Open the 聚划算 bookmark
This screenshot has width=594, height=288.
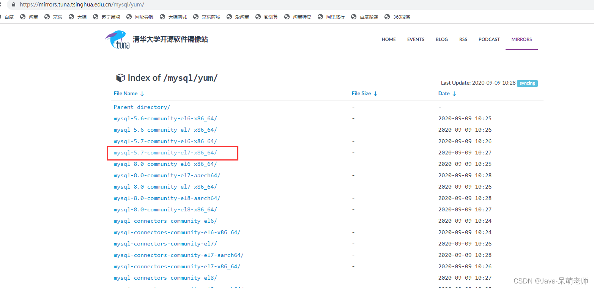pos(267,17)
